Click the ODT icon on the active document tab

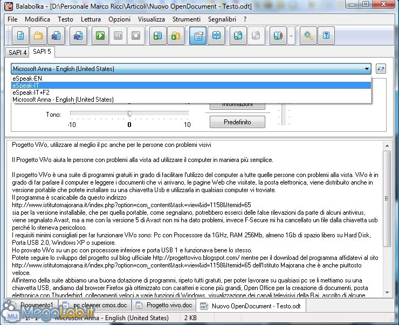[204, 306]
